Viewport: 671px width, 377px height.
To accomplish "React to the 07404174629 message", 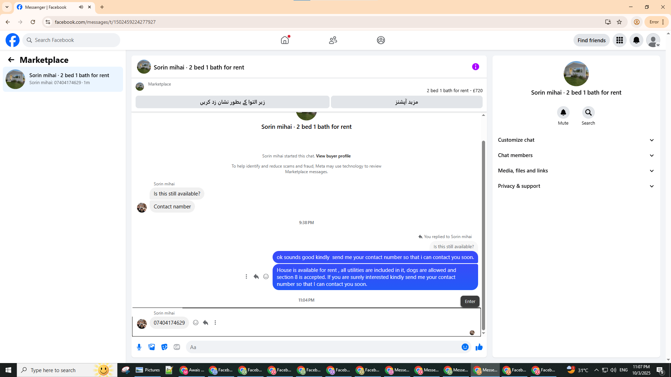I will pos(196,323).
